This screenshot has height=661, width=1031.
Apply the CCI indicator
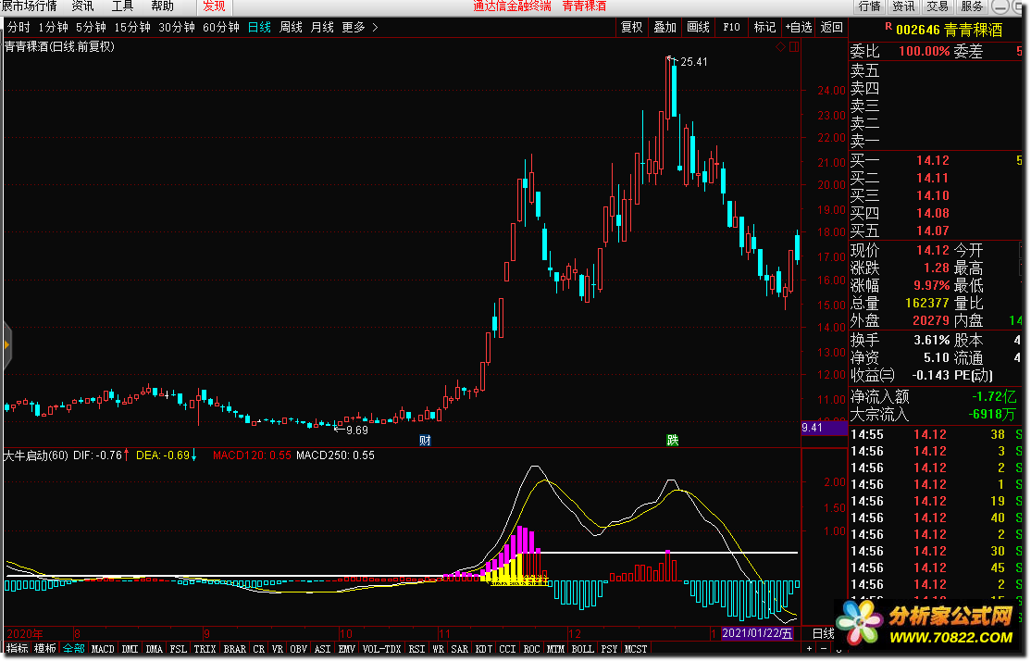(507, 649)
